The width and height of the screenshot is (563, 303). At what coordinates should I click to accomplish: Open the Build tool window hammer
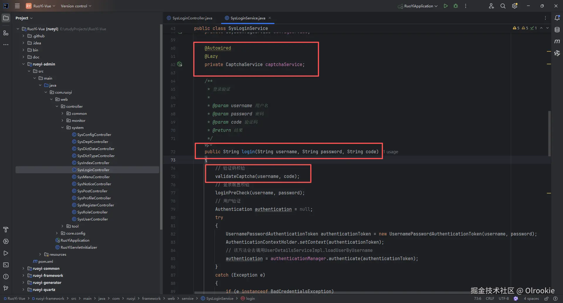[6, 230]
